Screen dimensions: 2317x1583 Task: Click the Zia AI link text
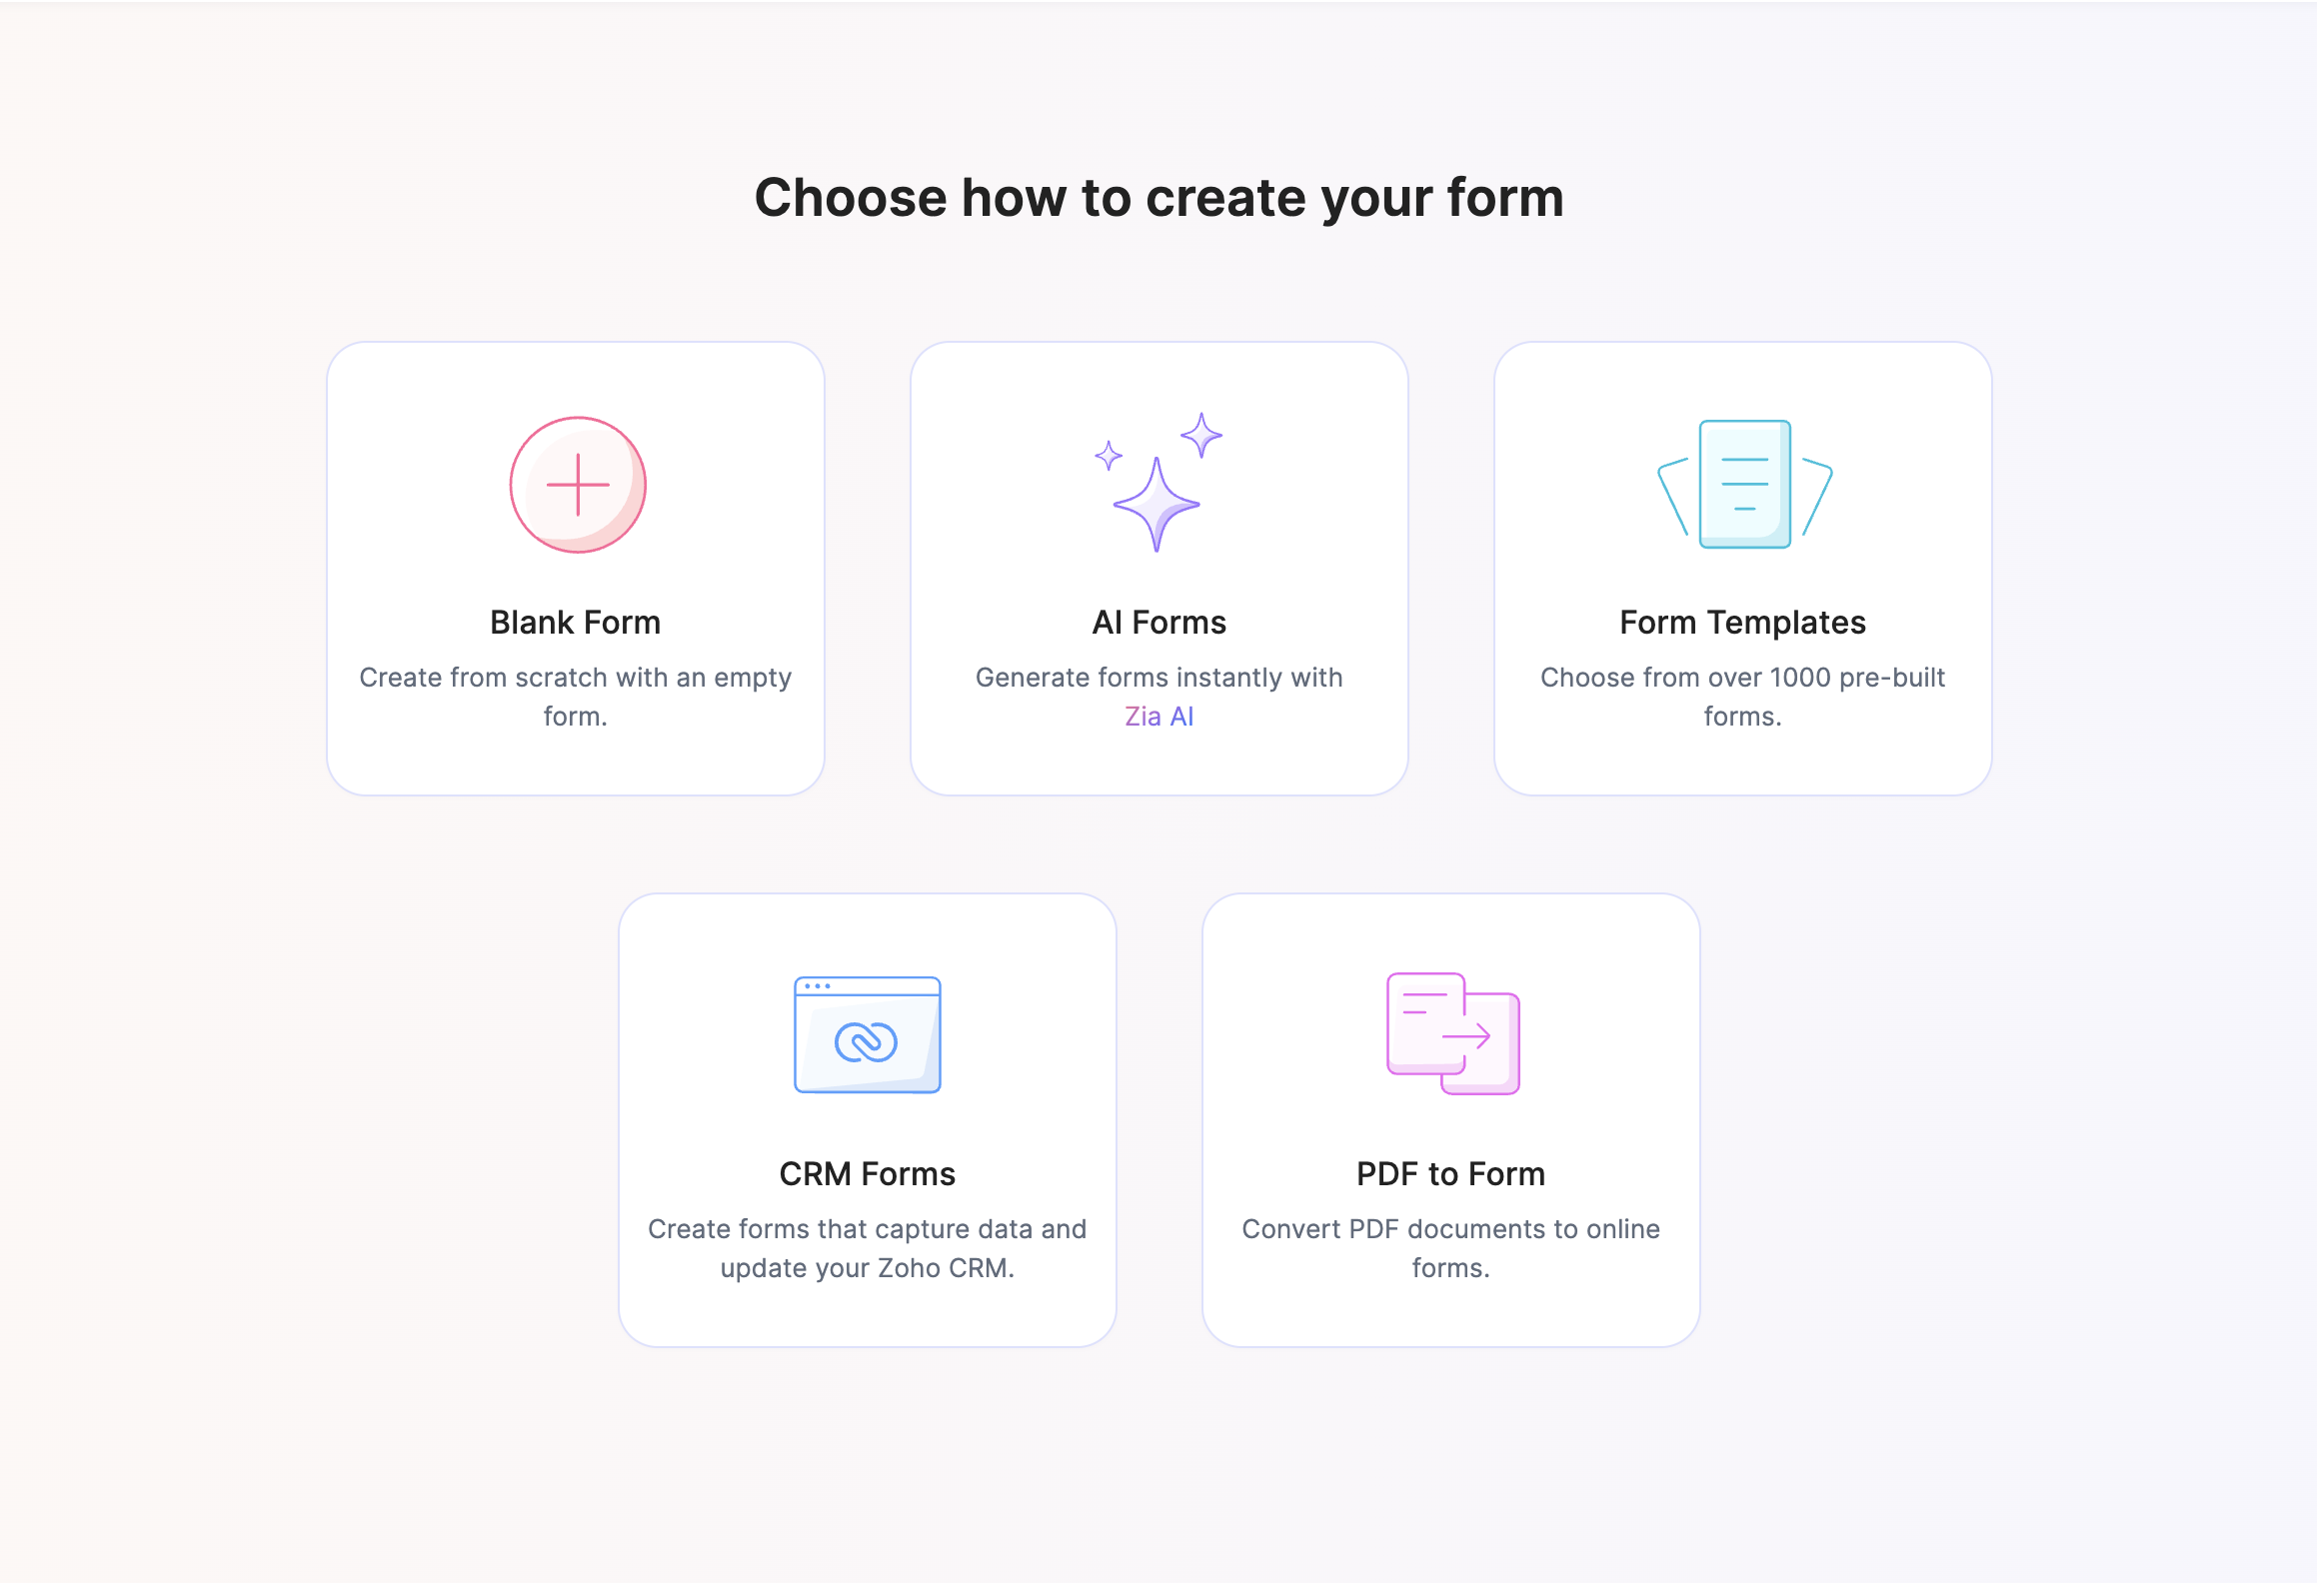point(1158,717)
